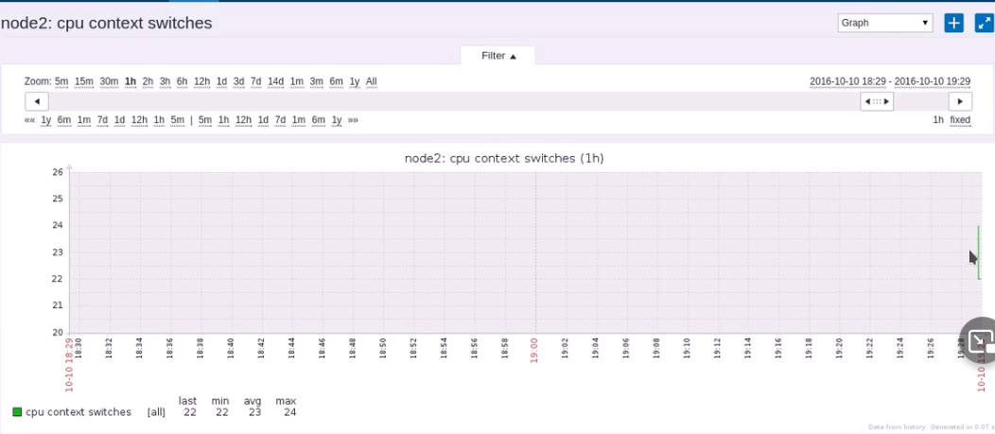Set zoom to 1d in Zoom row
The width and height of the screenshot is (995, 434).
click(221, 82)
